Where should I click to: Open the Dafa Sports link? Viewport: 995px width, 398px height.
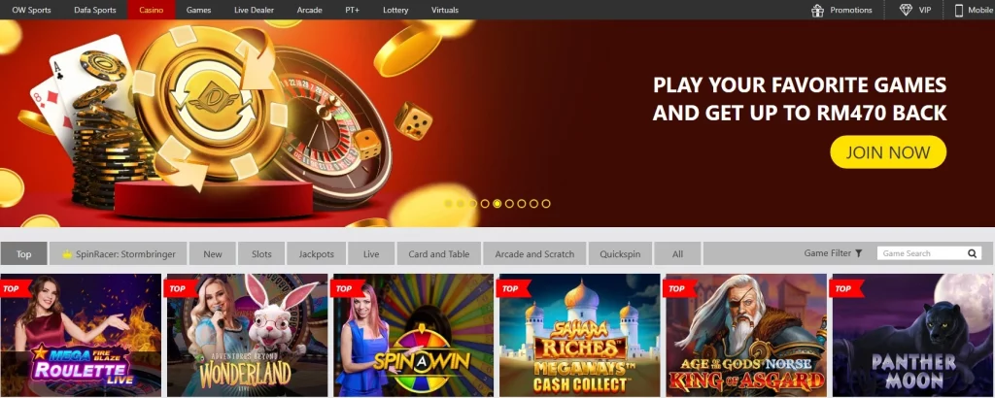click(x=94, y=10)
